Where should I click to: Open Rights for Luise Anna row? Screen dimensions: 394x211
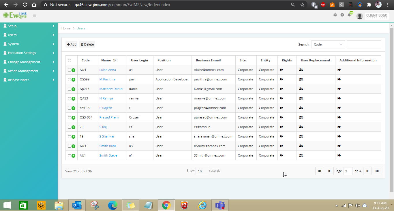coord(282,70)
